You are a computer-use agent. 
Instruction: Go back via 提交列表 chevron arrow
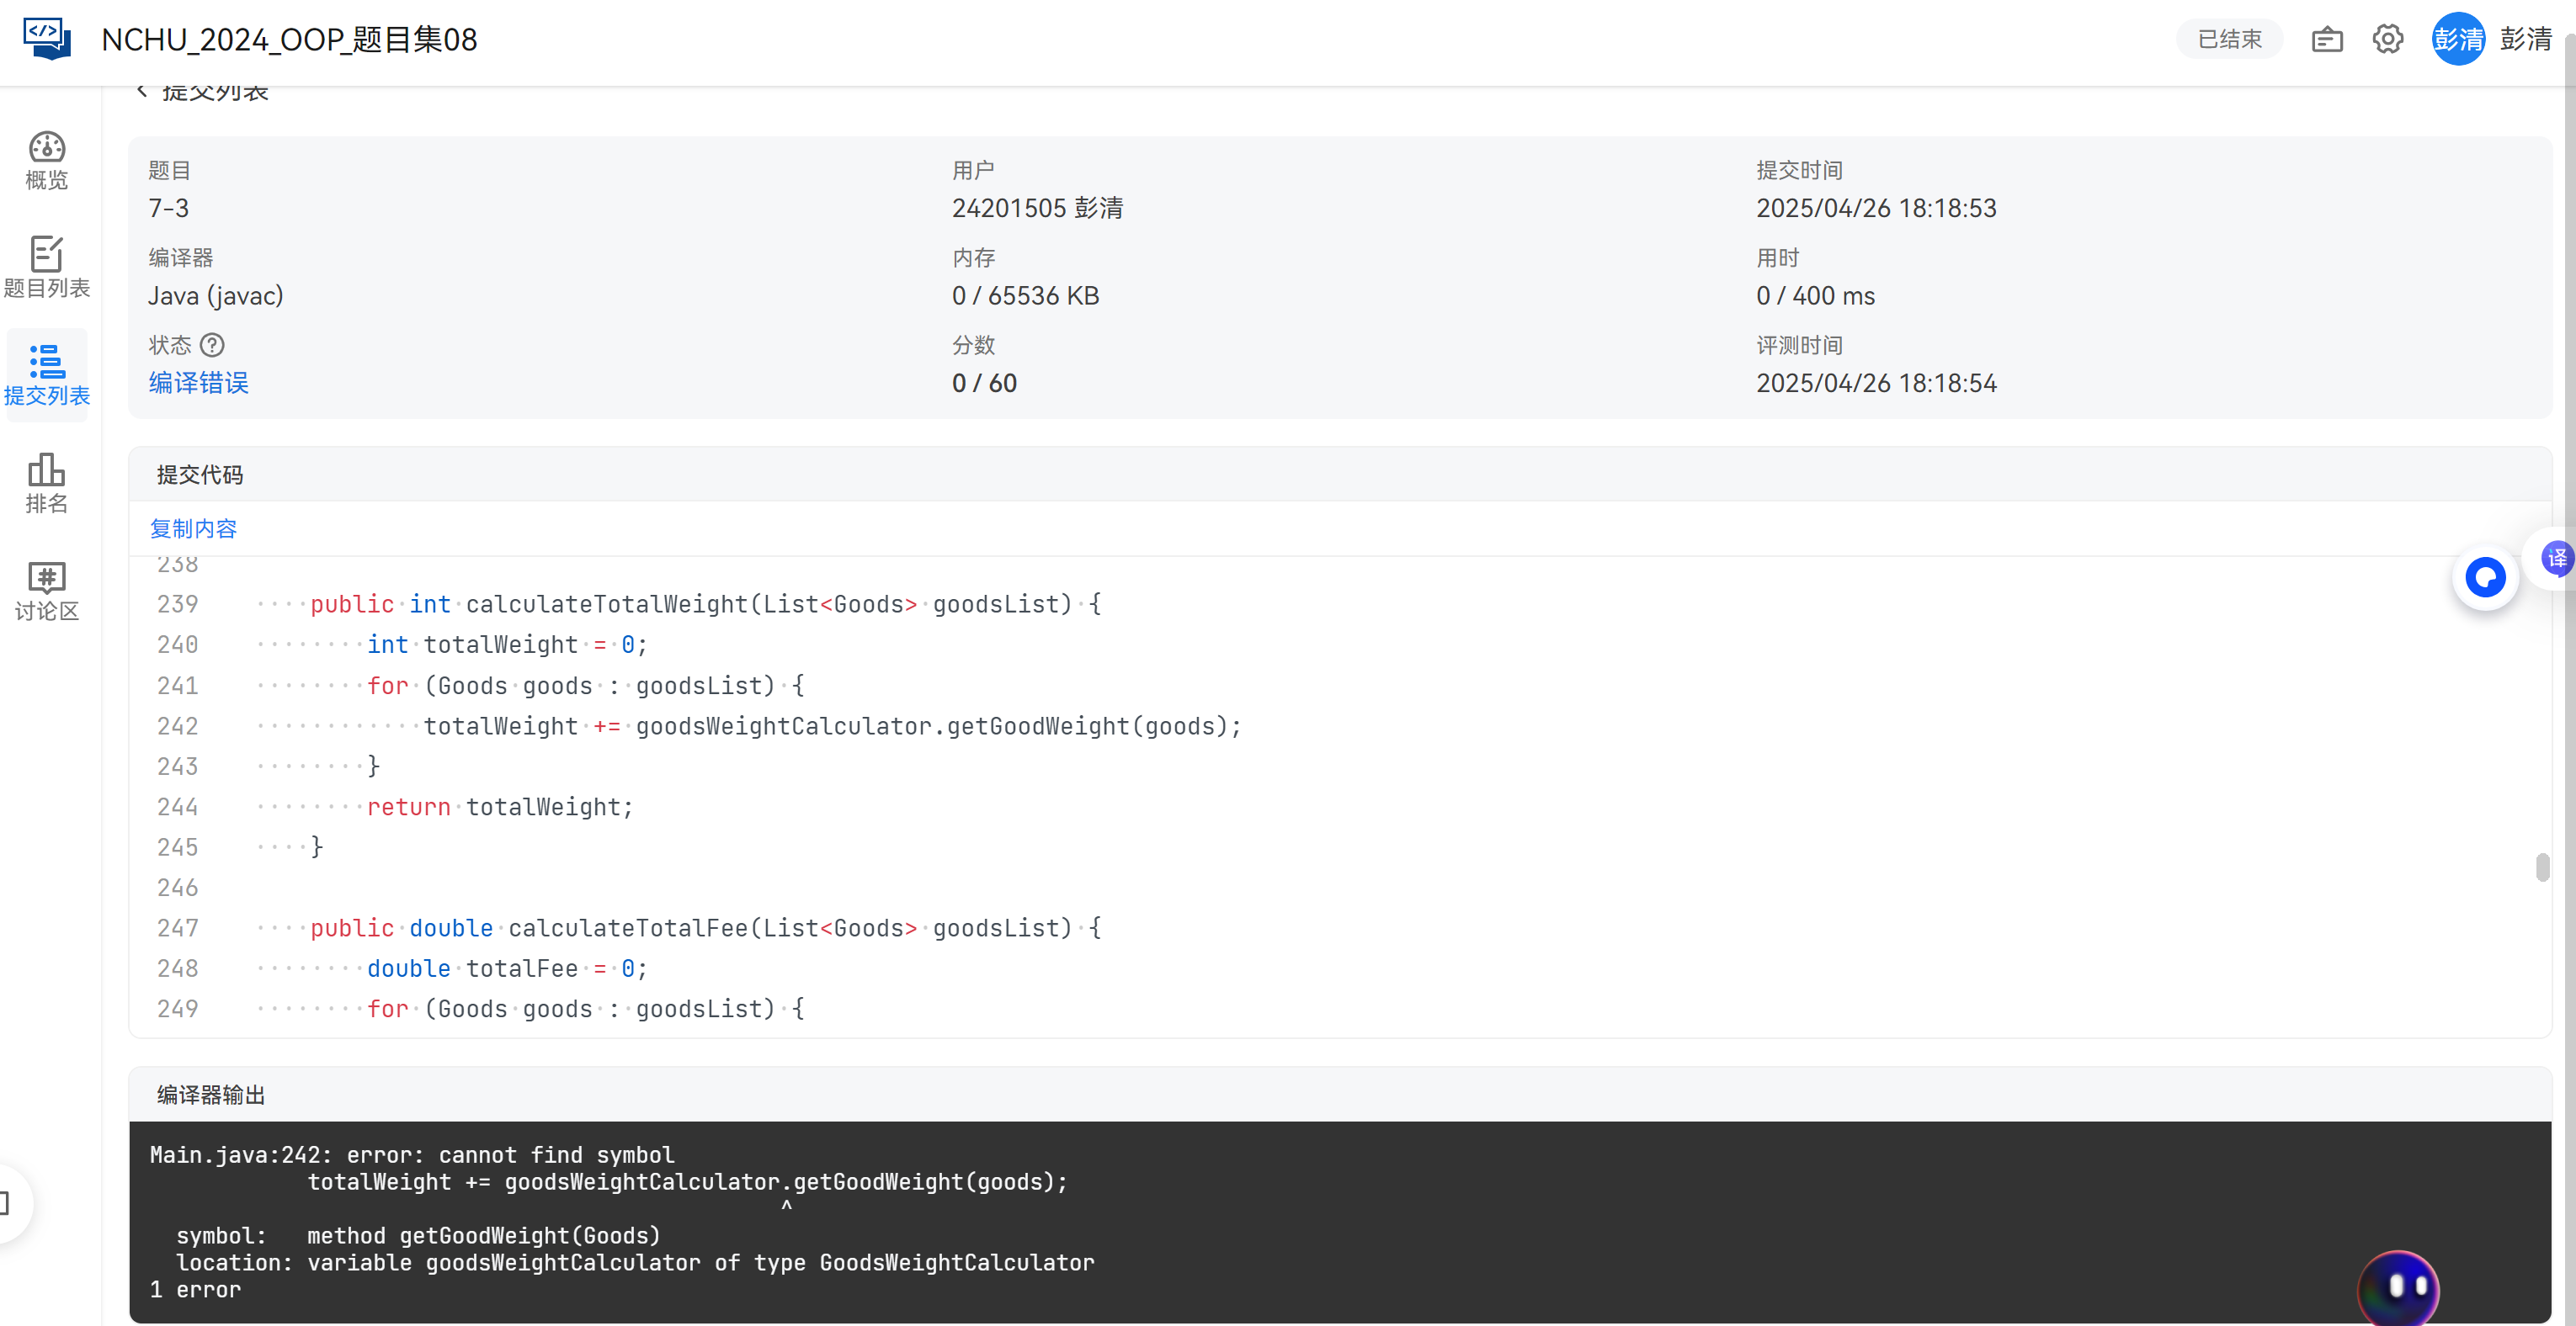[142, 91]
